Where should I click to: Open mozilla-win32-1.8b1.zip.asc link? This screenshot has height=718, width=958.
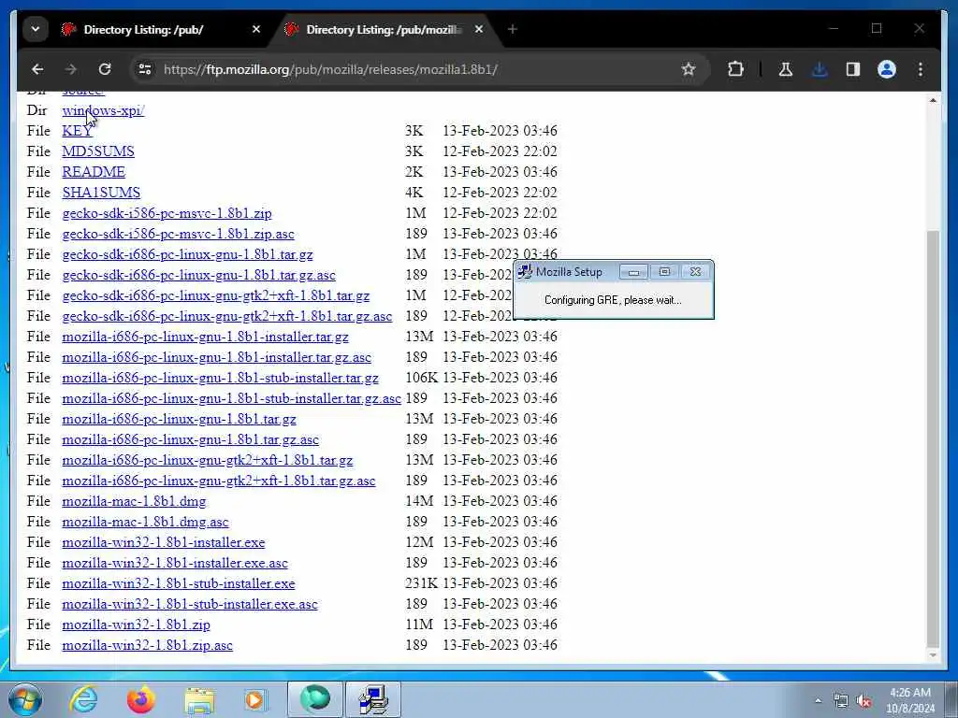(x=147, y=645)
